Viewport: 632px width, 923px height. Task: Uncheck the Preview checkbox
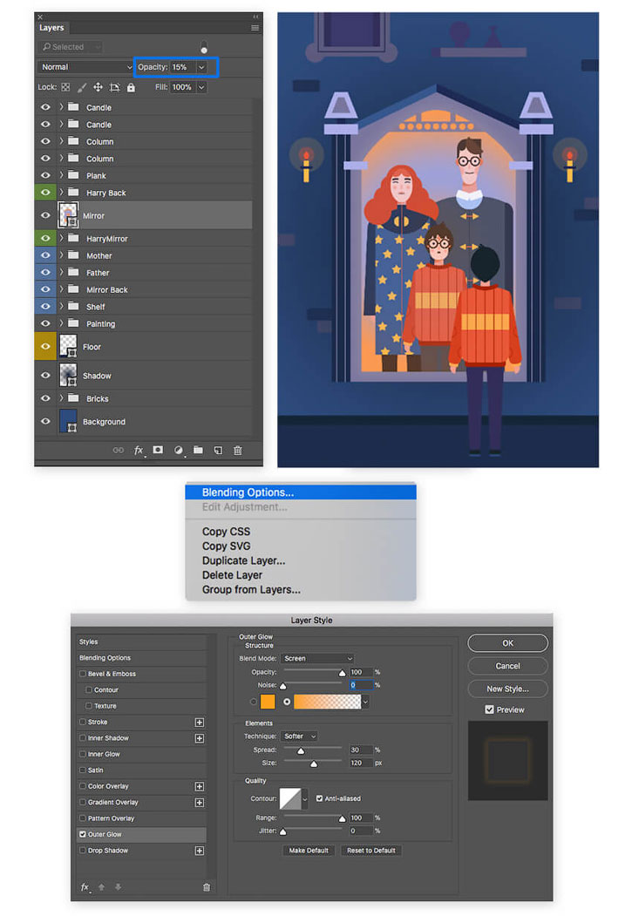(489, 710)
